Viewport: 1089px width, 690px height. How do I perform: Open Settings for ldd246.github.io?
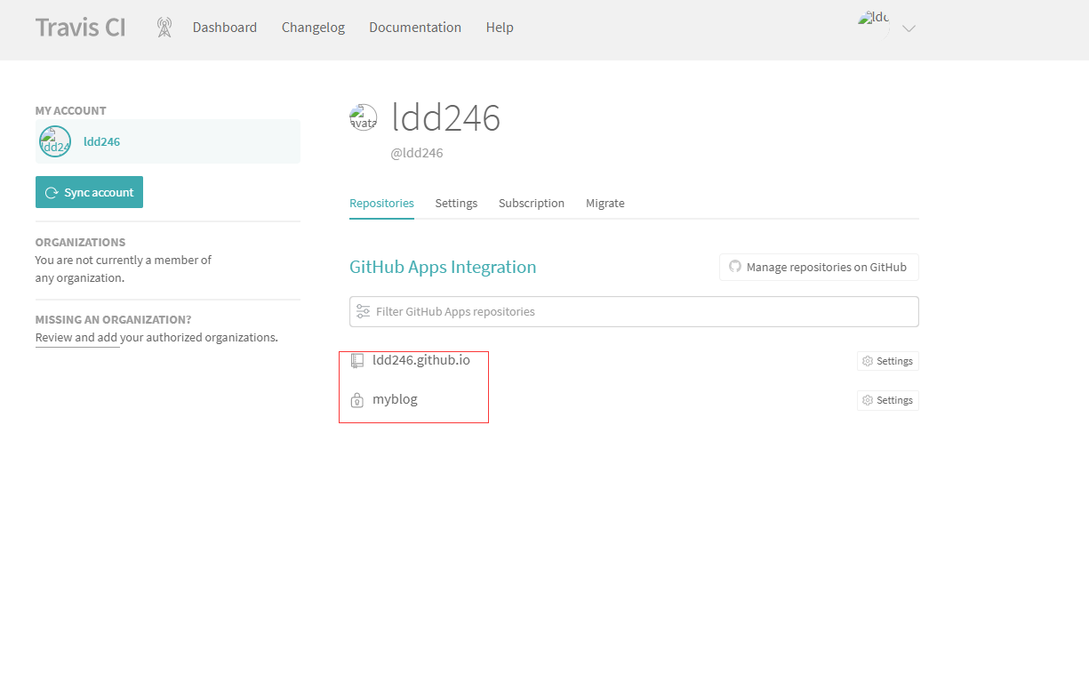point(888,361)
